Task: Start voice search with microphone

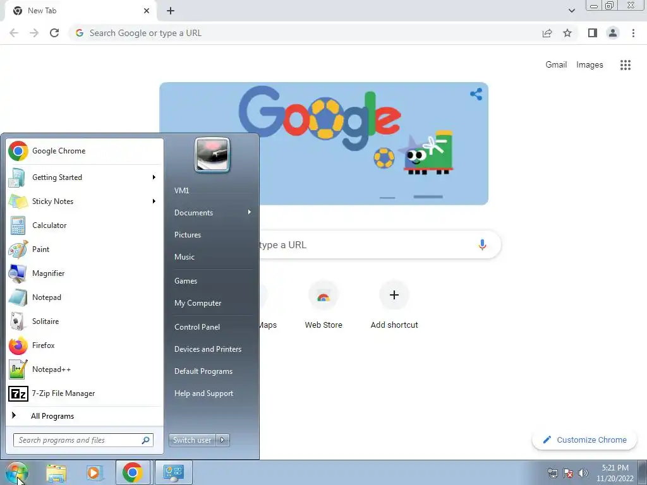Action: coord(482,244)
